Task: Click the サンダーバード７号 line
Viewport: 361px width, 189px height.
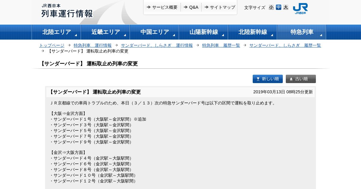Action: click(x=92, y=136)
